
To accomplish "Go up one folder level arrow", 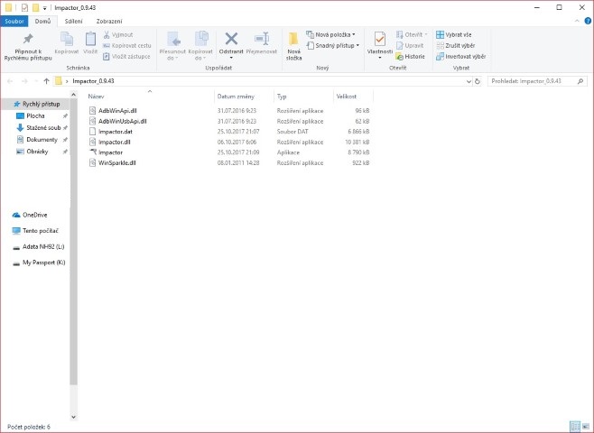I will click(46, 81).
